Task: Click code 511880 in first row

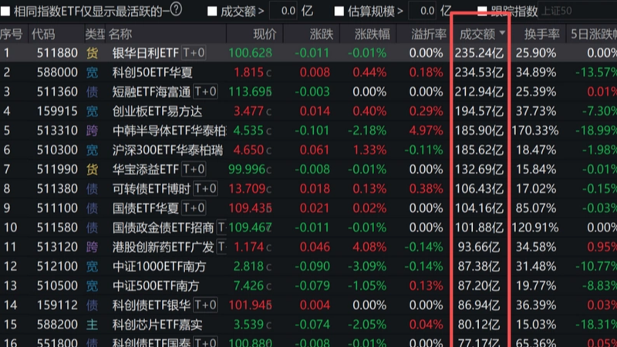Action: coord(57,52)
